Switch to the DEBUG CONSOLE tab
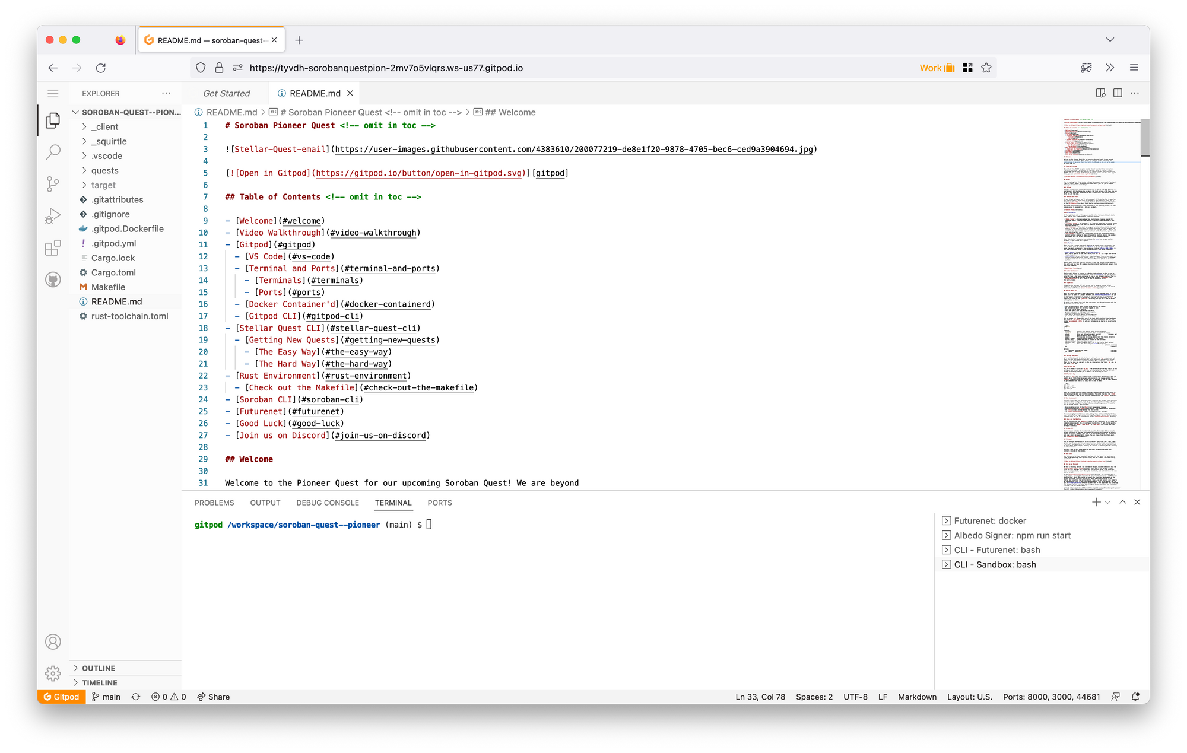The image size is (1187, 753). pyautogui.click(x=328, y=503)
